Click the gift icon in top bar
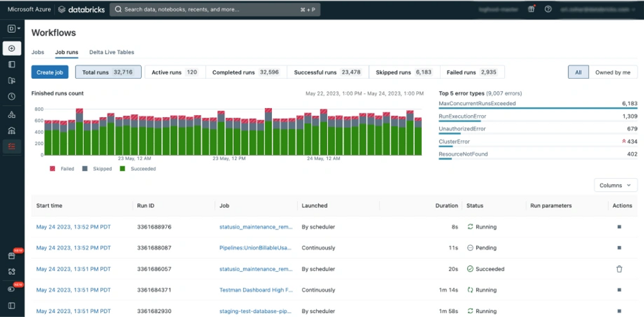The width and height of the screenshot is (644, 317). point(532,9)
